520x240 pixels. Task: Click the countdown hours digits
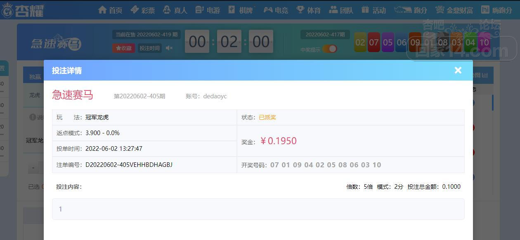pyautogui.click(x=197, y=41)
